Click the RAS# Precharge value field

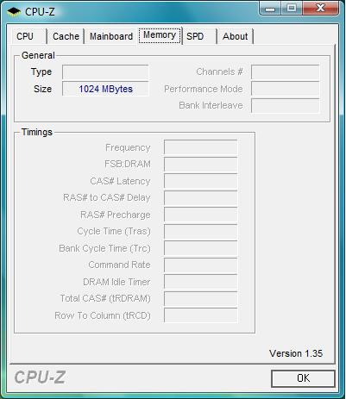[x=201, y=215]
